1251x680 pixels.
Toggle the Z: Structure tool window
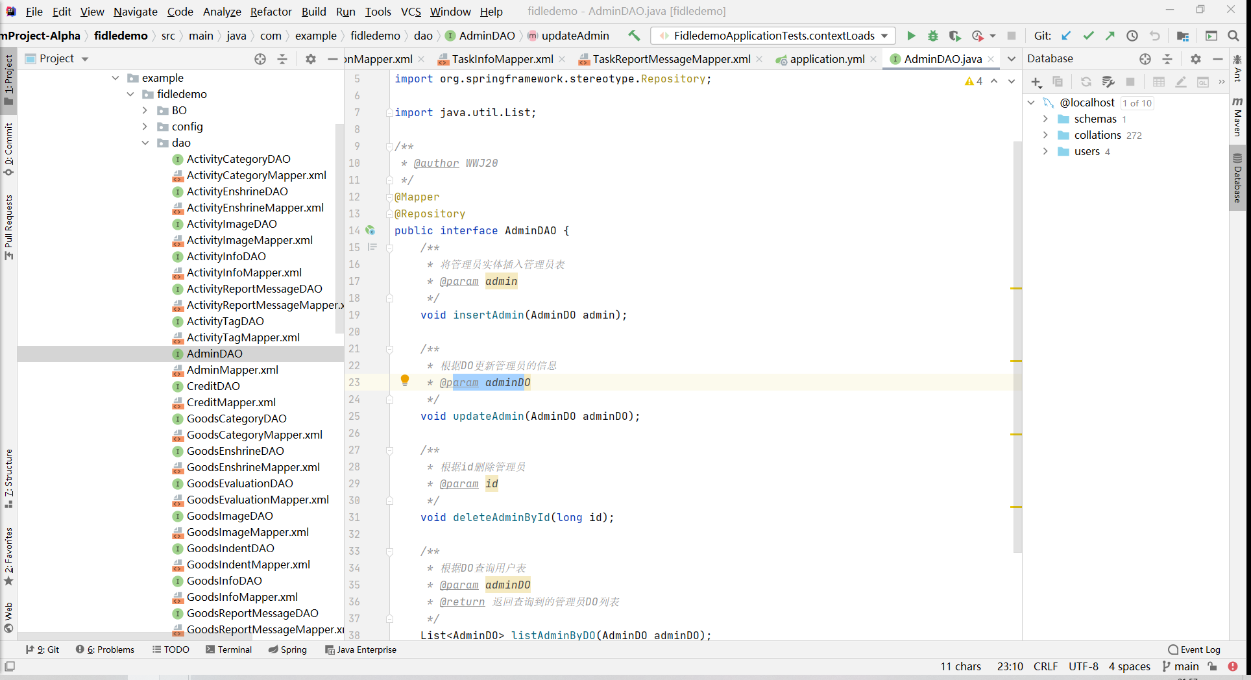coord(8,478)
